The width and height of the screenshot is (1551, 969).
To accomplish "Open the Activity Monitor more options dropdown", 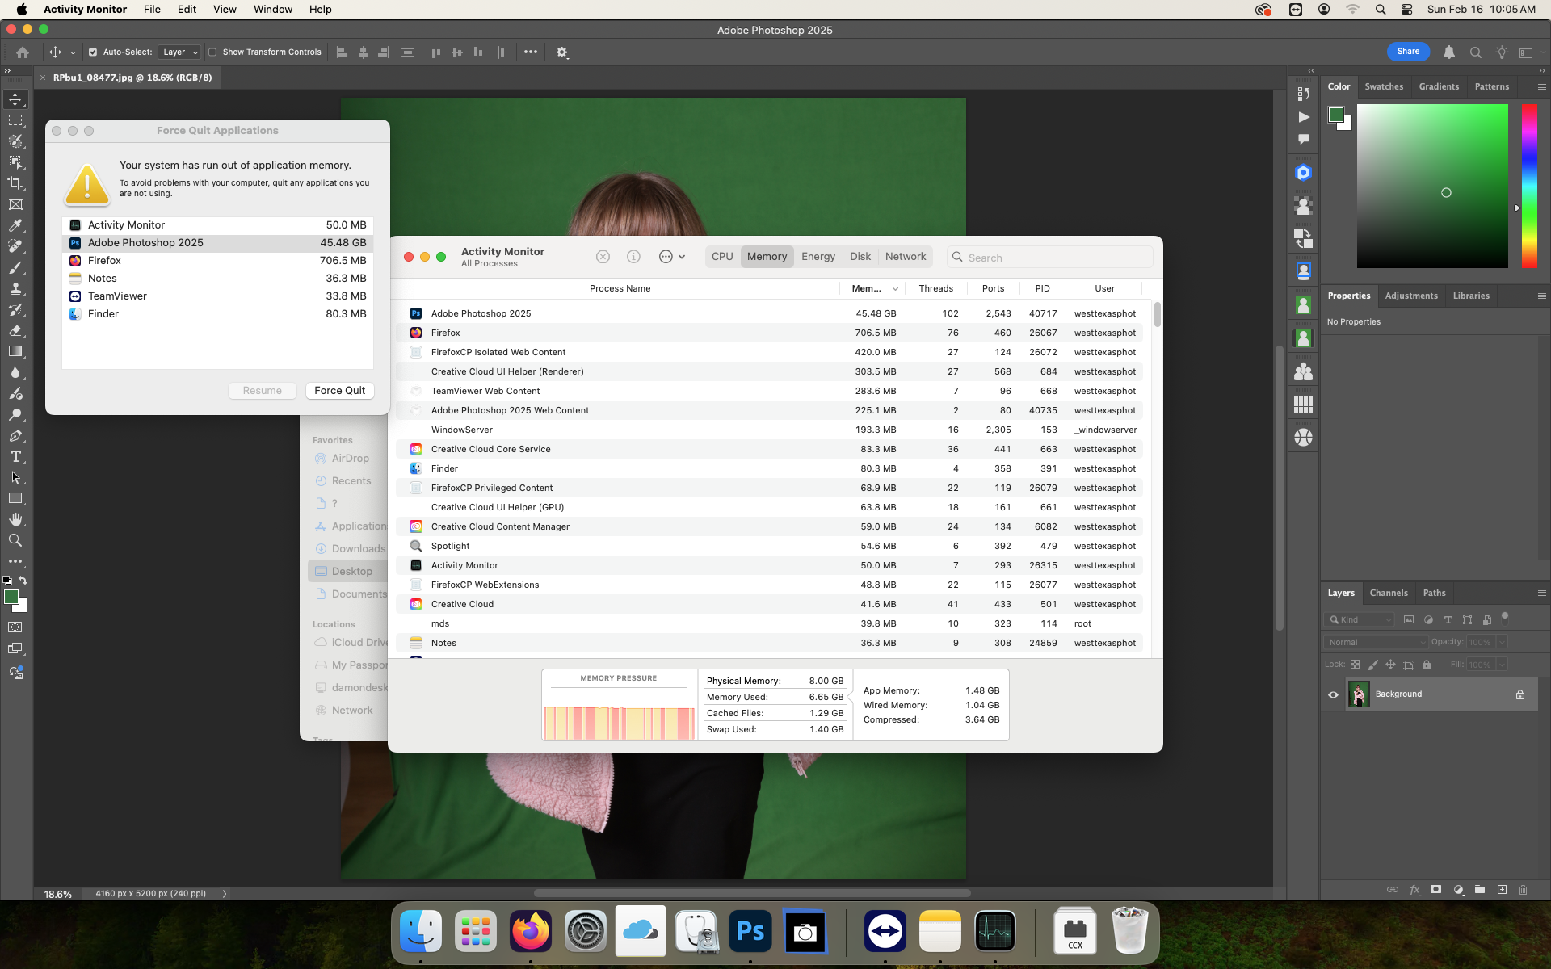I will click(672, 257).
